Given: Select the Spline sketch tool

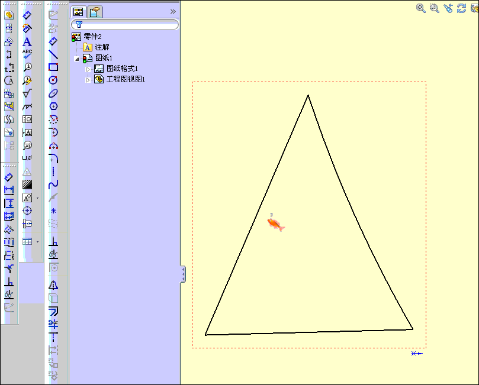Looking at the screenshot, I should [53, 185].
